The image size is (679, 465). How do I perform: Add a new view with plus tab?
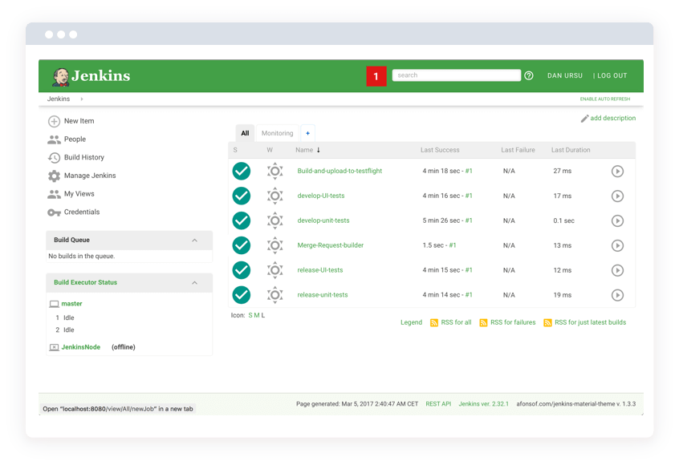pos(307,133)
